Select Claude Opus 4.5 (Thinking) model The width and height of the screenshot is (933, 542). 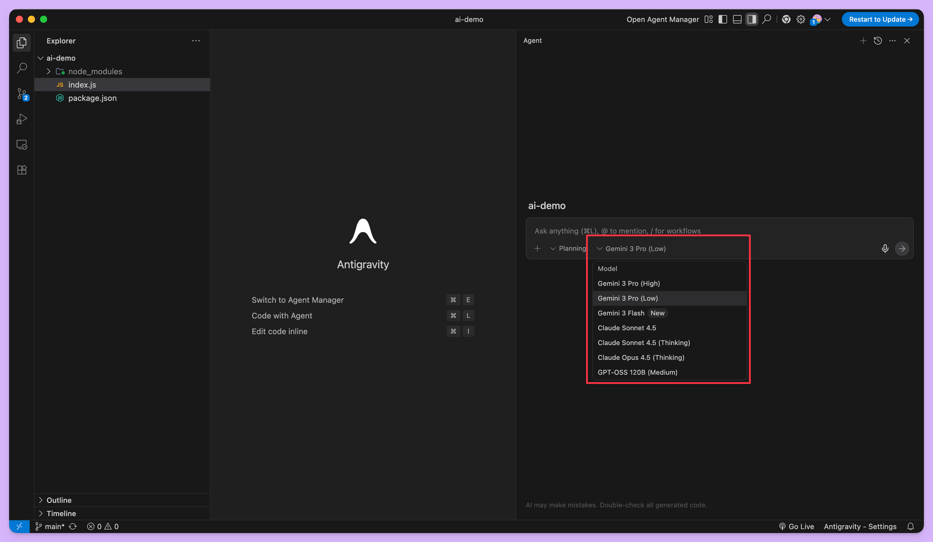point(641,357)
